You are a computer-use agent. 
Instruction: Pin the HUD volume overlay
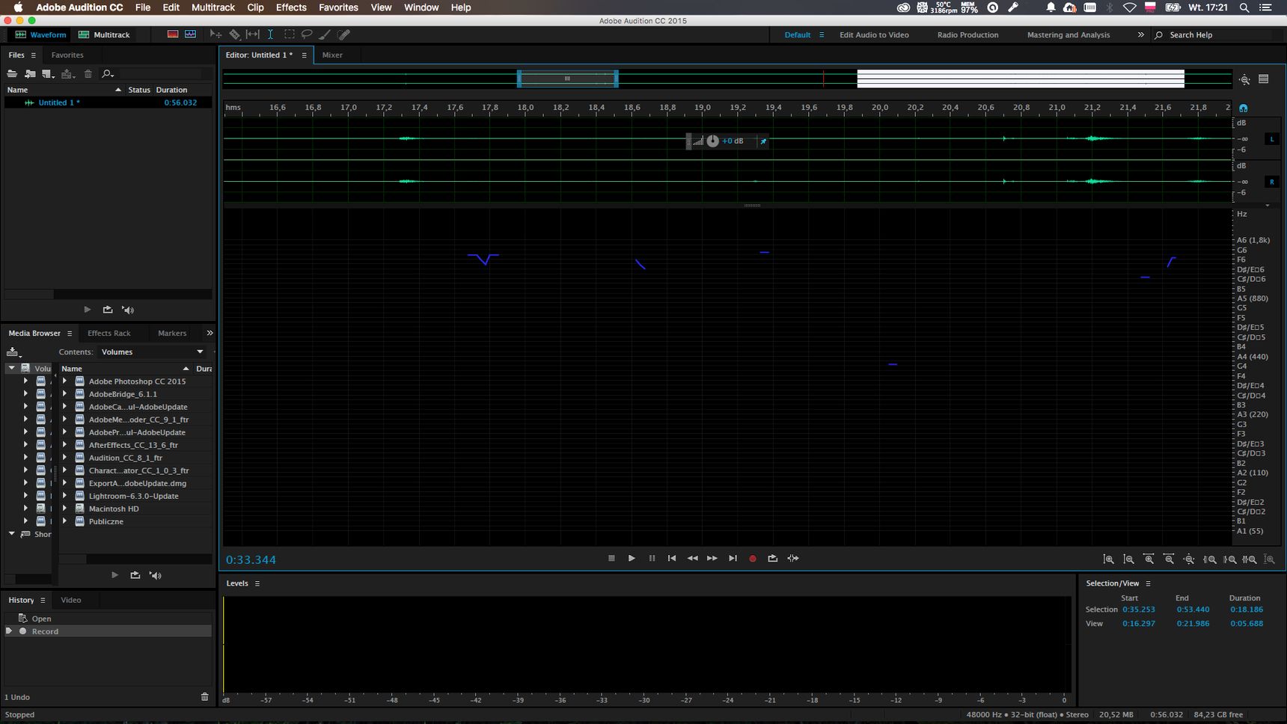click(763, 141)
